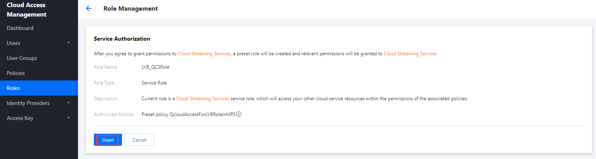Expand the Users submenu chevron

click(x=69, y=43)
